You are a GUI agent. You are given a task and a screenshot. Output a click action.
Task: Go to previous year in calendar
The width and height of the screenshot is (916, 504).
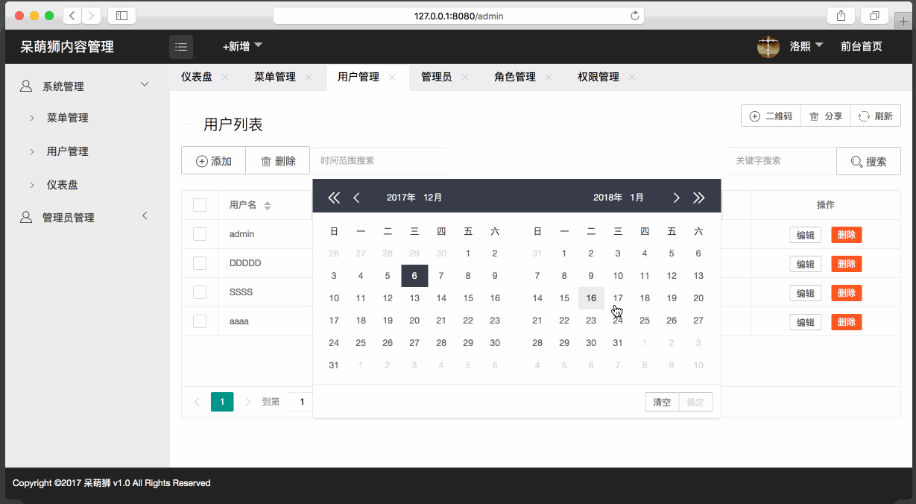pos(334,198)
